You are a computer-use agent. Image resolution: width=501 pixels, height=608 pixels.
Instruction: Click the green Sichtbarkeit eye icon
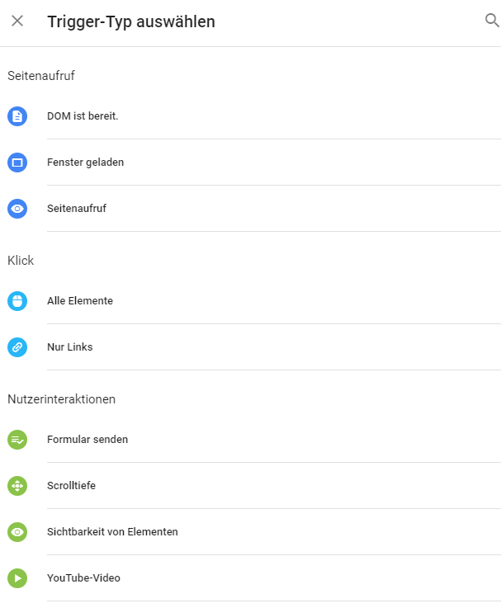tap(17, 532)
